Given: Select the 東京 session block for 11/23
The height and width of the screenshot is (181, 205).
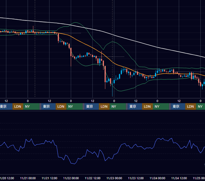Looking at the screenshot, I should coord(135,106).
